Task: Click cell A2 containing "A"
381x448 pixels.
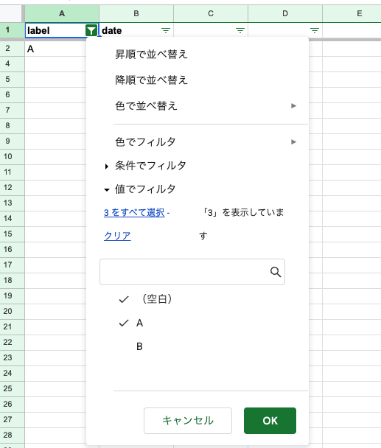Action: pyautogui.click(x=55, y=49)
